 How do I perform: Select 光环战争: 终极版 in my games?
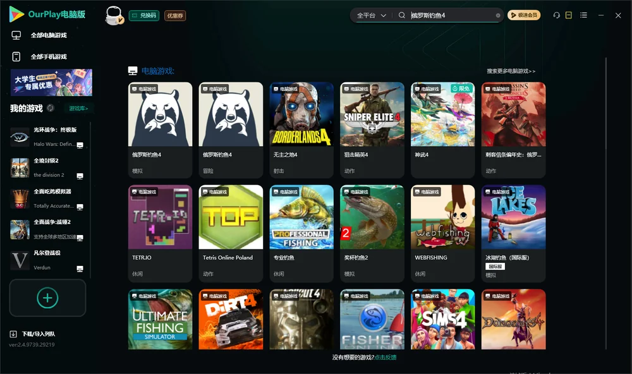(47, 137)
